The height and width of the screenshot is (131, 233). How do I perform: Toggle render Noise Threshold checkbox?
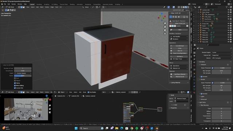[x=213, y=83]
